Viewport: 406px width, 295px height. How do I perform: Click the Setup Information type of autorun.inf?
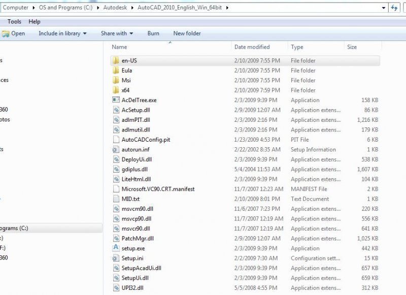click(x=313, y=149)
